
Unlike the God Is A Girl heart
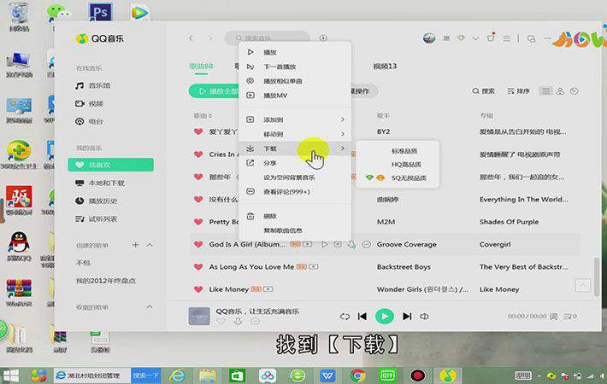click(x=198, y=244)
